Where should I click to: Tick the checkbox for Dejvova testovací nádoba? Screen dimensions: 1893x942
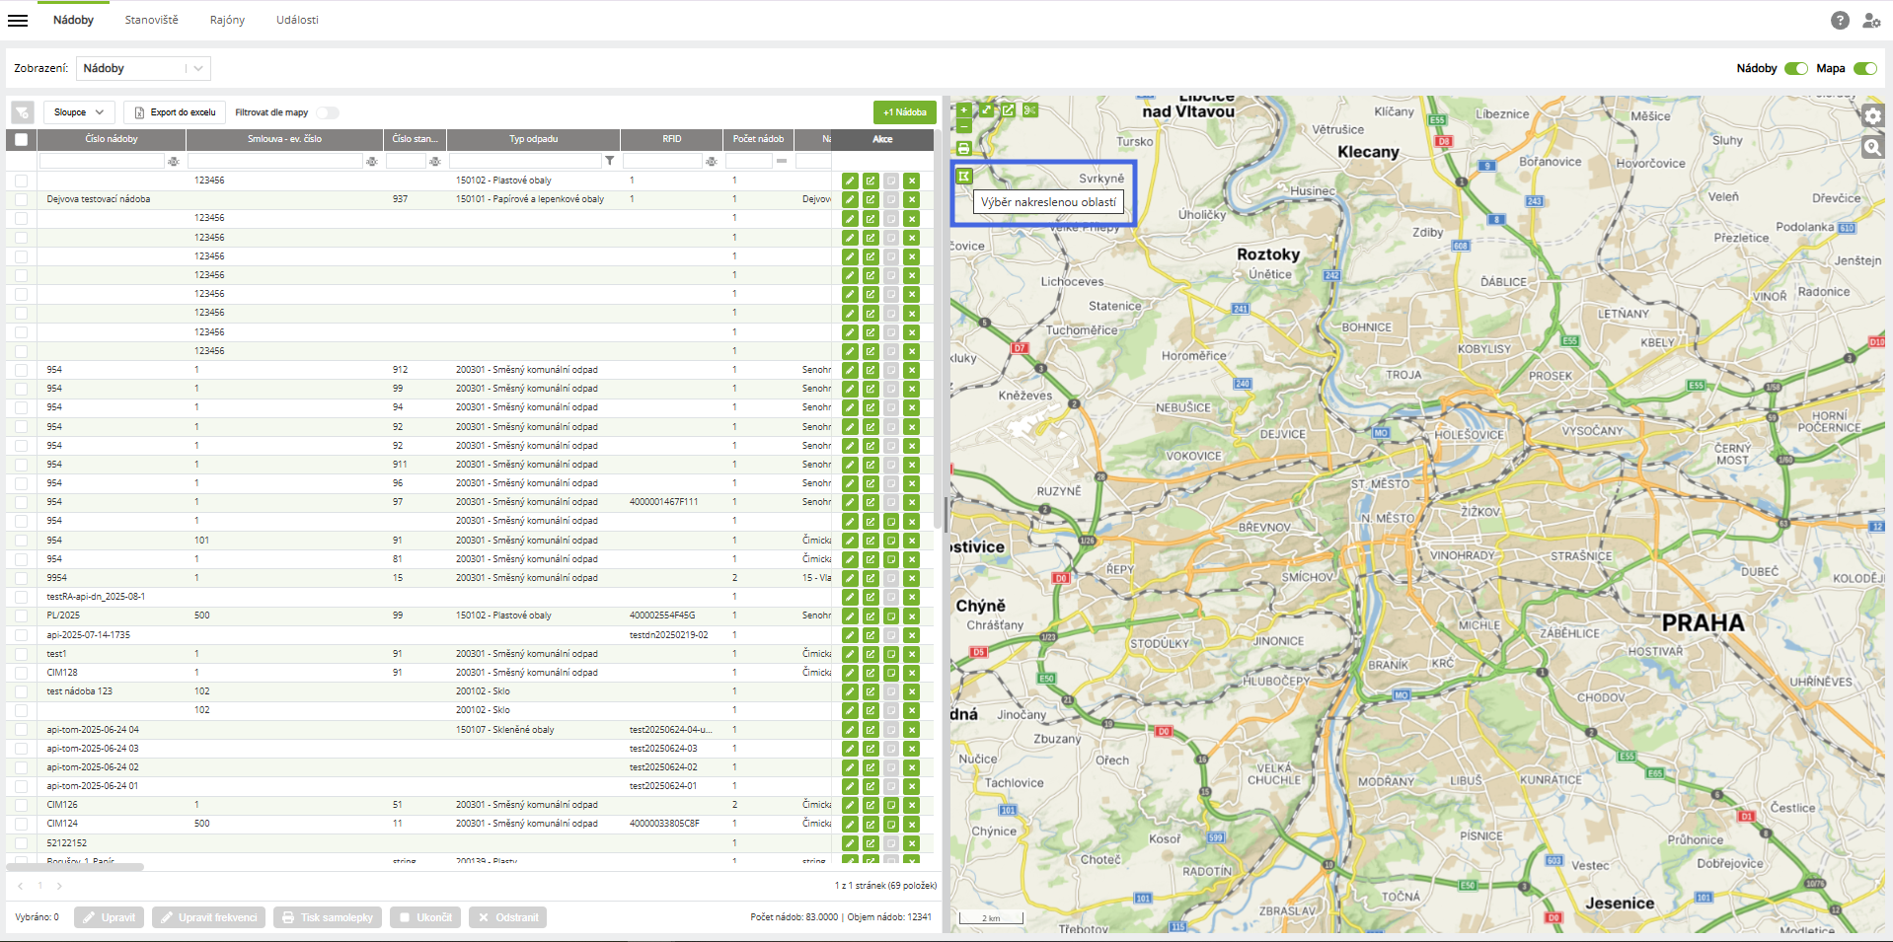[x=22, y=199]
